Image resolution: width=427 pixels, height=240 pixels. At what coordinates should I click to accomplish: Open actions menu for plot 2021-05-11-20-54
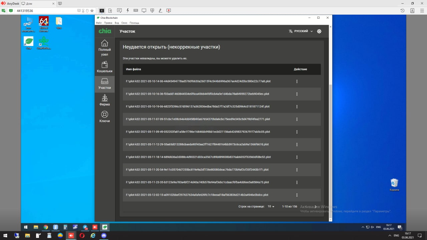point(297,170)
